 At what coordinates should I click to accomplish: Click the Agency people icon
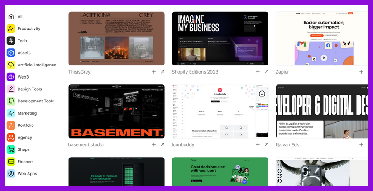11,137
